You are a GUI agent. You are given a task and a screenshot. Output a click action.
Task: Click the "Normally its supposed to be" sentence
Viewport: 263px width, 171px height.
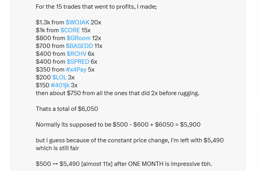(x=118, y=124)
